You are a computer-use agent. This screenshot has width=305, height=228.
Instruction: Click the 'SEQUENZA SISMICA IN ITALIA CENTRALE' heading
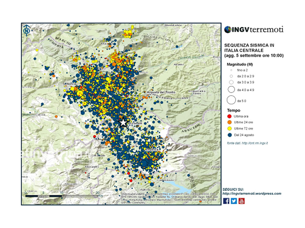249,48
